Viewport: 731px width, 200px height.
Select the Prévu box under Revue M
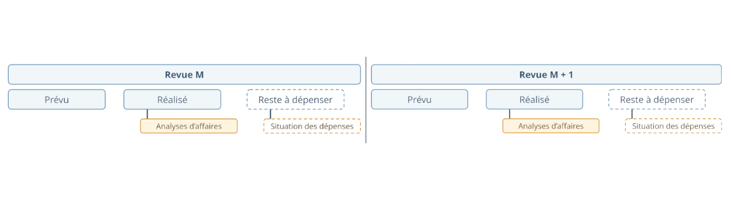click(57, 100)
